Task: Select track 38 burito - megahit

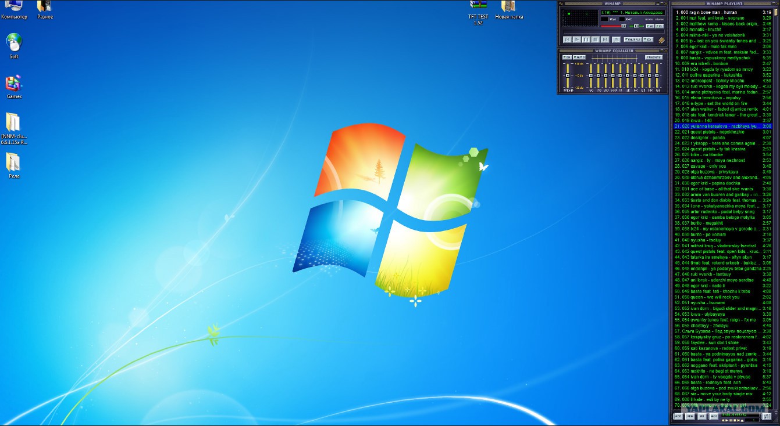Action: (x=723, y=222)
